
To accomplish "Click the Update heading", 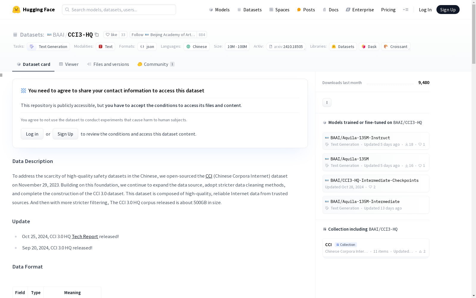I will 21,221.
